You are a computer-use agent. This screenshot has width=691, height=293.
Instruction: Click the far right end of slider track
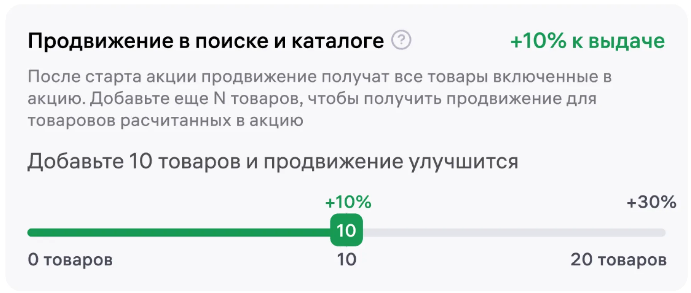662,233
